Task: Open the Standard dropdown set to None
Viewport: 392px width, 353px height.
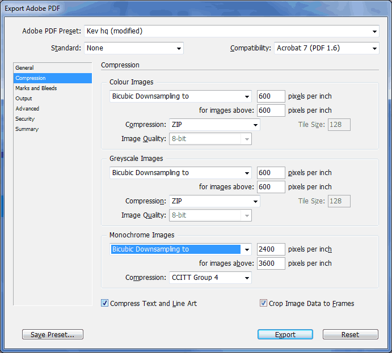Action: [x=134, y=48]
